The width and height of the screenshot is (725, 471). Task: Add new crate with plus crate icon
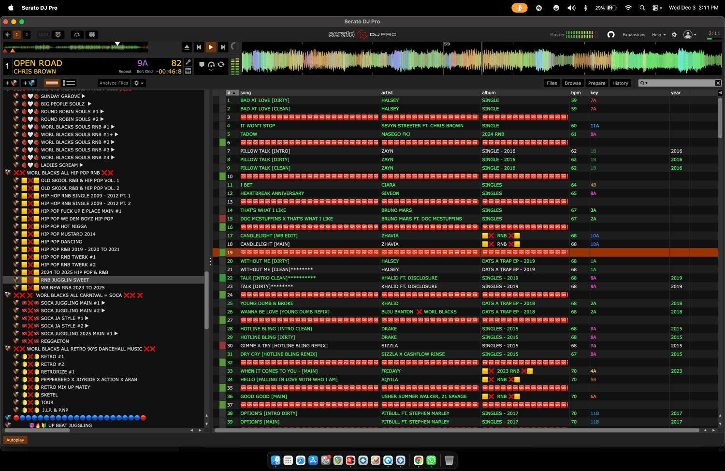11,83
